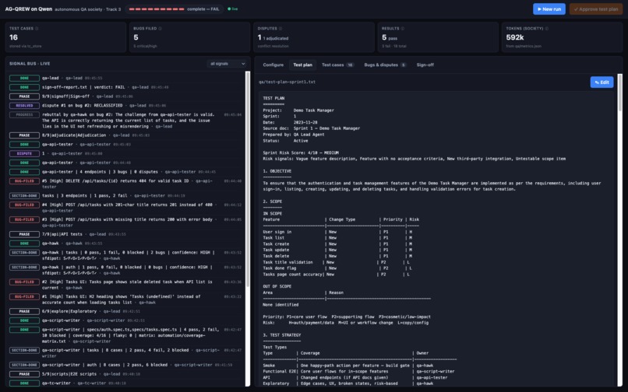
Task: Click the qa/test-plan-sprint1.txt file path
Action: point(287,82)
